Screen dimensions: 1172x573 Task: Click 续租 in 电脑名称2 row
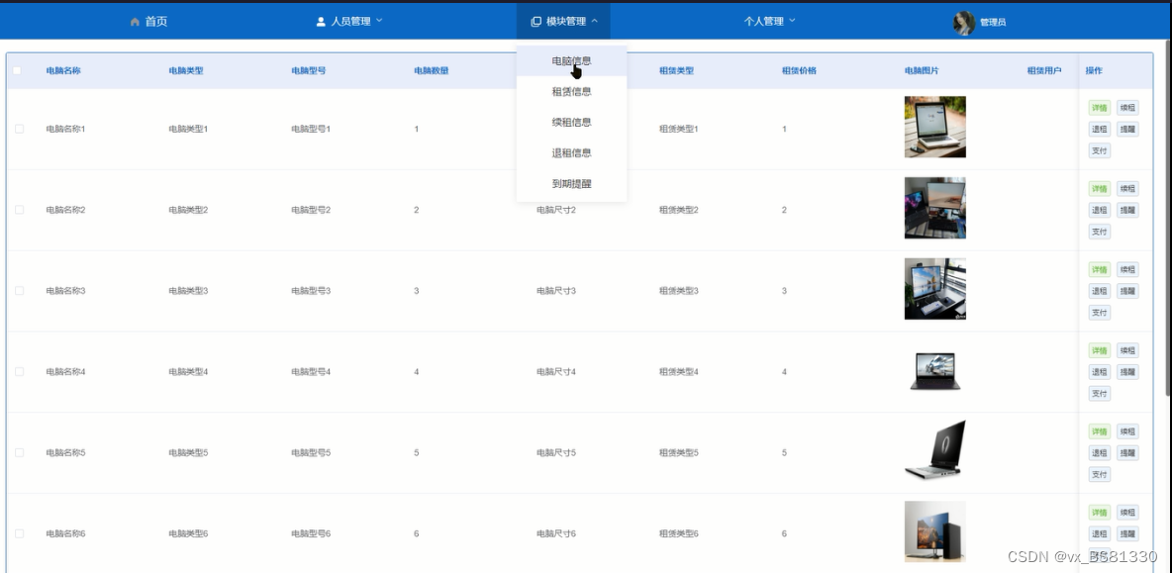[x=1127, y=188]
